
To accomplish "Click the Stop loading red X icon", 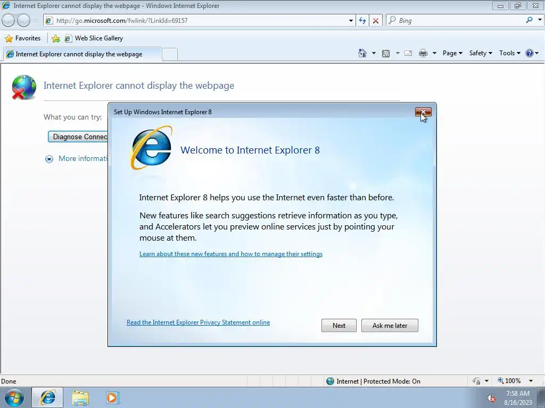I will coord(376,21).
